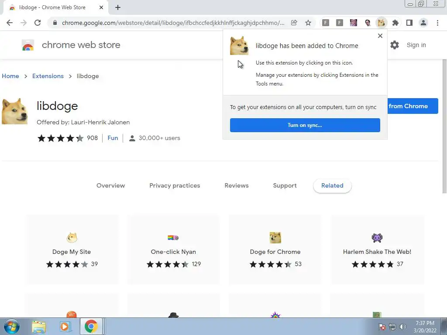
Task: Open a new browser tab
Action: click(118, 8)
